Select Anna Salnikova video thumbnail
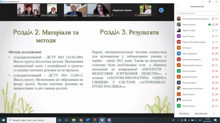The height and width of the screenshot is (123, 220). (x=29, y=10)
